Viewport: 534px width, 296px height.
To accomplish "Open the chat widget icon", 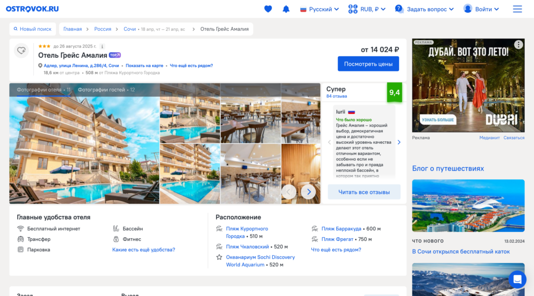I will (517, 279).
